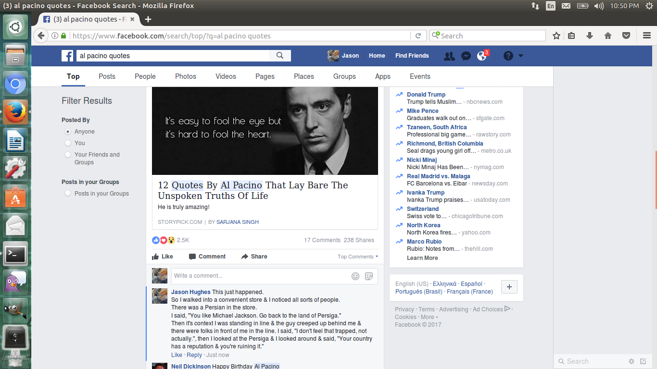
Task: Expand the Top Comments sort dropdown
Action: point(358,257)
